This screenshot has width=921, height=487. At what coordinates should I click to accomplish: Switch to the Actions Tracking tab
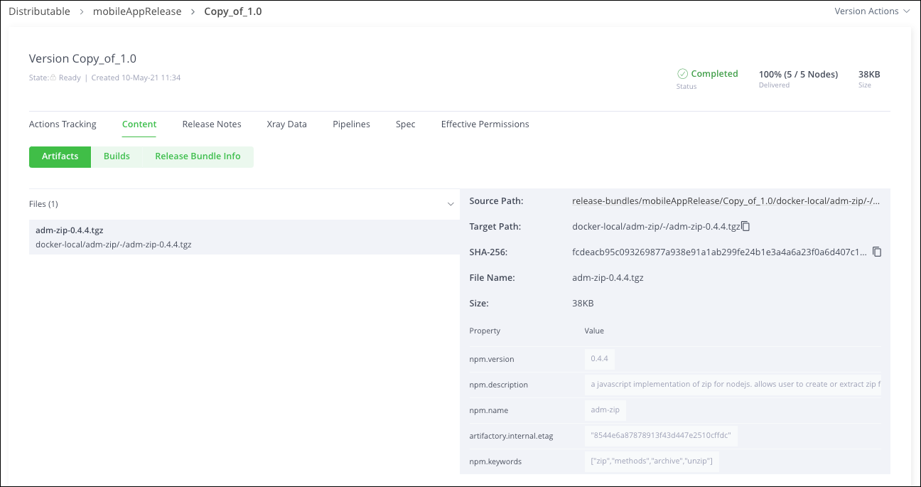pyautogui.click(x=63, y=124)
